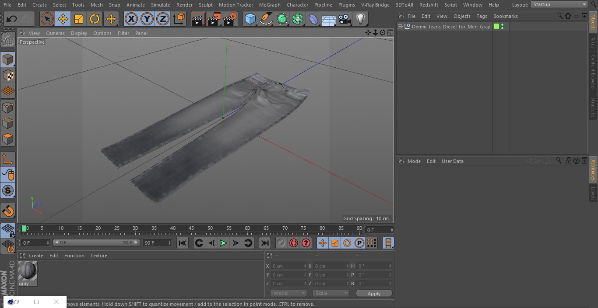Toggle the green layer square
This screenshot has width=598, height=308.
496,27
